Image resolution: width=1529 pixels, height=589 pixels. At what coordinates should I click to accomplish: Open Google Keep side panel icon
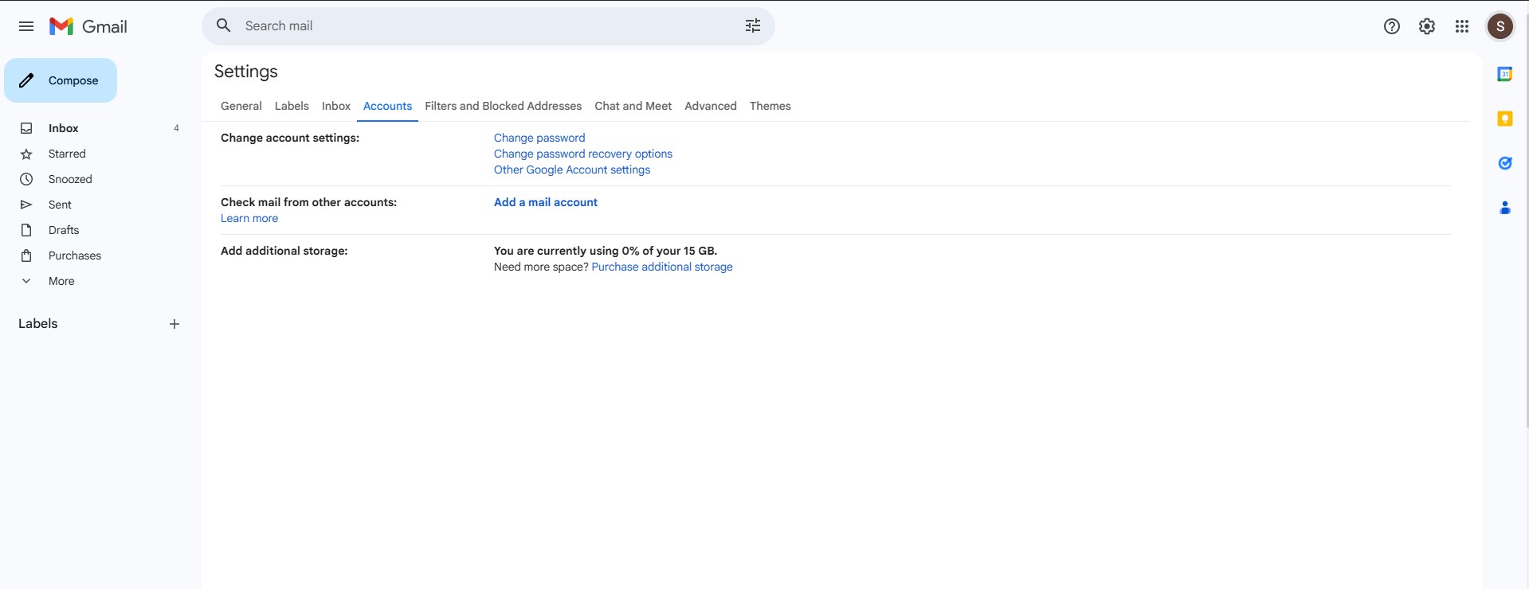(x=1505, y=119)
